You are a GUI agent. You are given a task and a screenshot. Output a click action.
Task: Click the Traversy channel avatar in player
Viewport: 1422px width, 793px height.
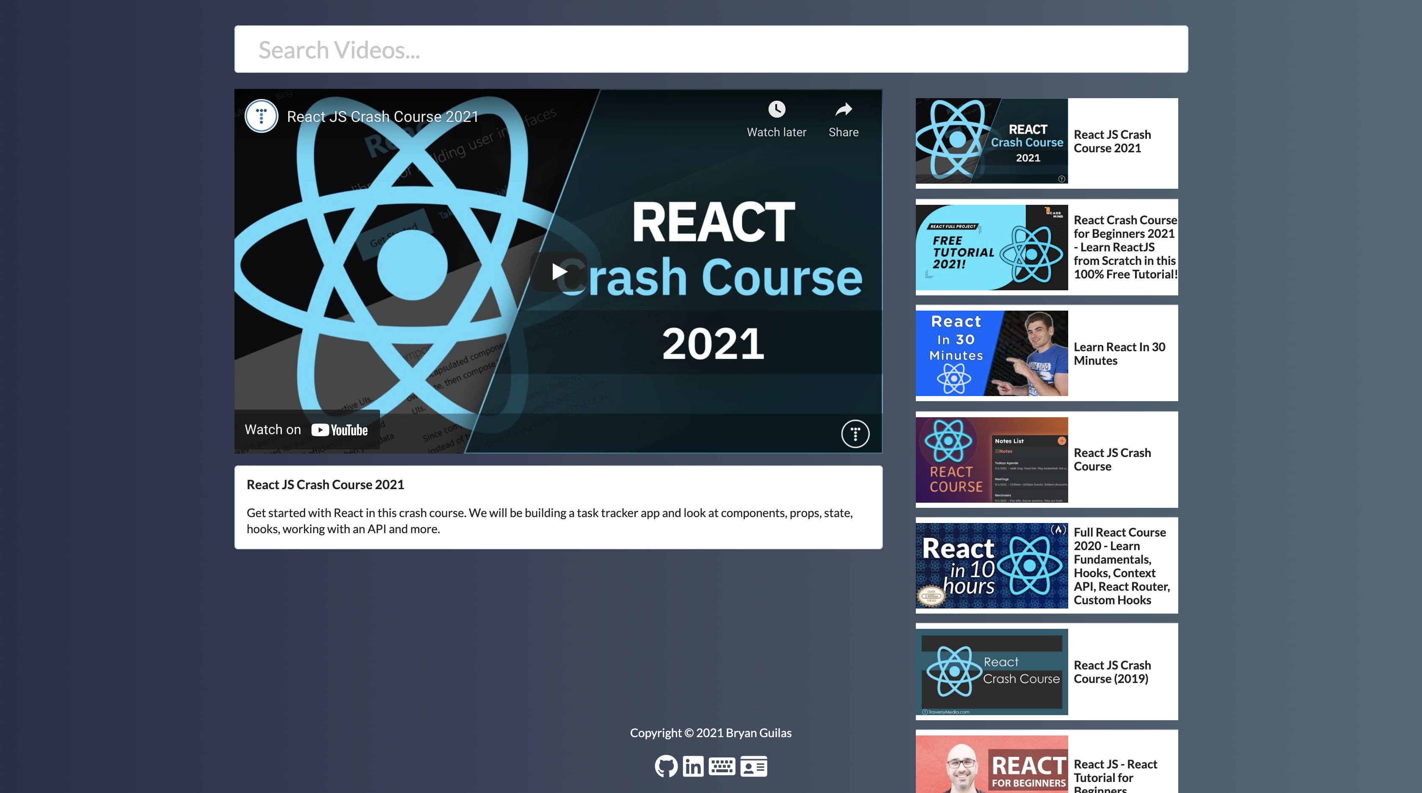pyautogui.click(x=261, y=116)
